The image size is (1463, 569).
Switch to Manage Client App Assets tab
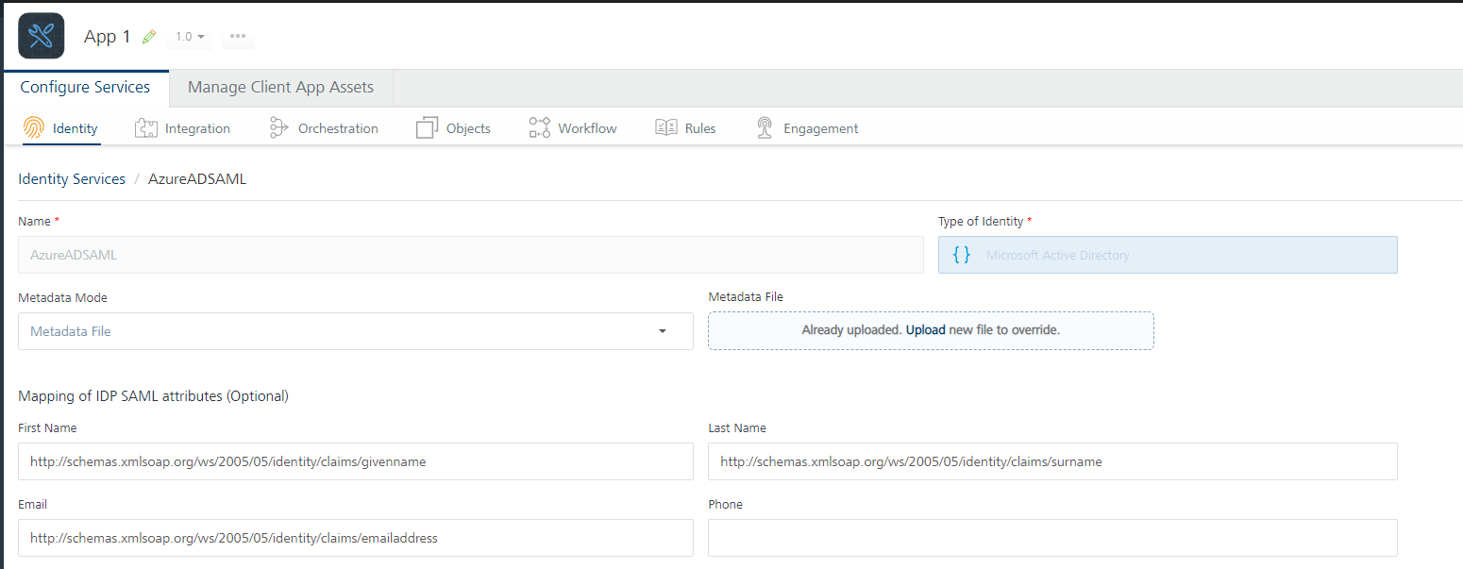pyautogui.click(x=280, y=88)
